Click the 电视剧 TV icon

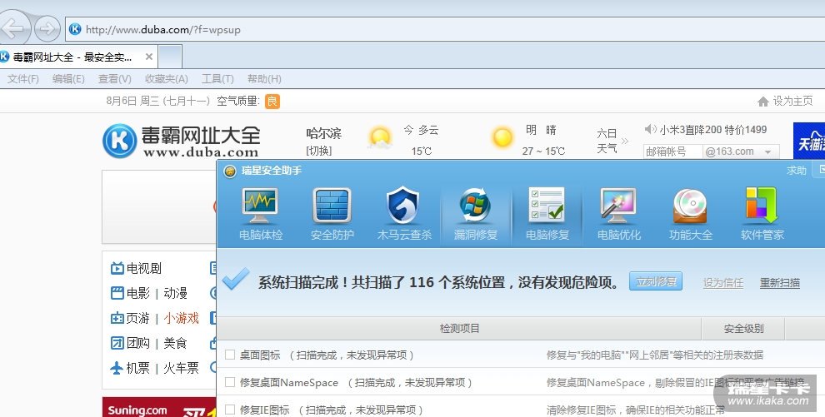tap(117, 268)
